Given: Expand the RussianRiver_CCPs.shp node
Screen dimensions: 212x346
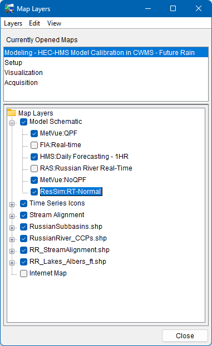Looking at the screenshot, I should (12, 239).
